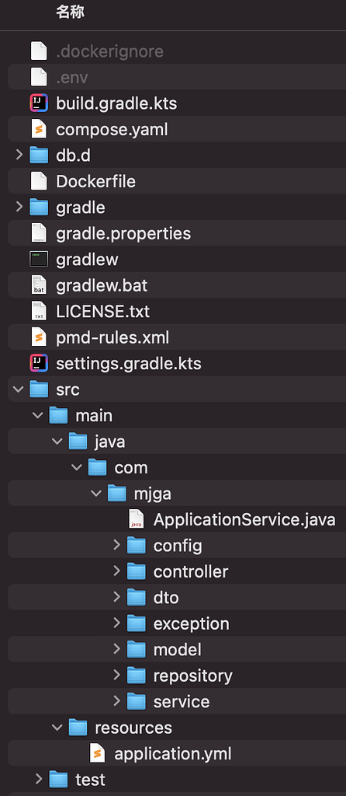The height and width of the screenshot is (796, 346).
Task: Click the compose.yaml Sublime file icon
Action: pyautogui.click(x=39, y=130)
